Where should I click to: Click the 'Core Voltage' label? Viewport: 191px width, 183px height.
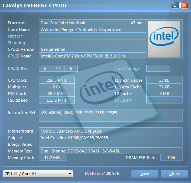[x=127, y=68]
